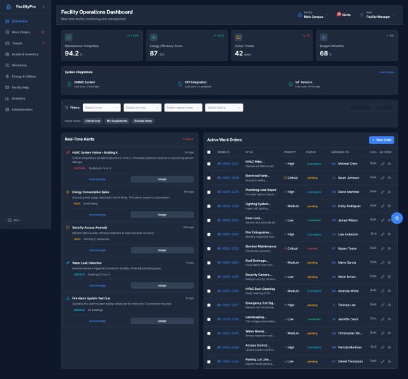408x379 pixels.
Task: Click the Maintenance Completion card icon
Action: 69,38
